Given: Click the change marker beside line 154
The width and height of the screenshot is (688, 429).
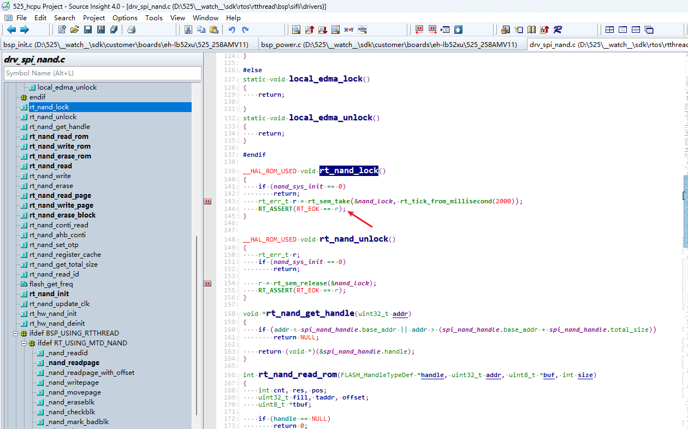Looking at the screenshot, I should click(207, 283).
